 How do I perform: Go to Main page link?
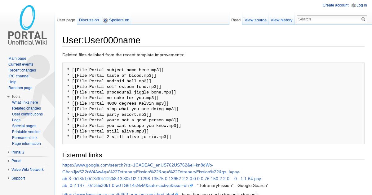(x=17, y=58)
